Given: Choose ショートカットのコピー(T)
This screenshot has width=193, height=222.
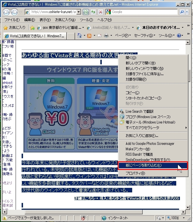Looking at the screenshot, I should click(153, 98).
